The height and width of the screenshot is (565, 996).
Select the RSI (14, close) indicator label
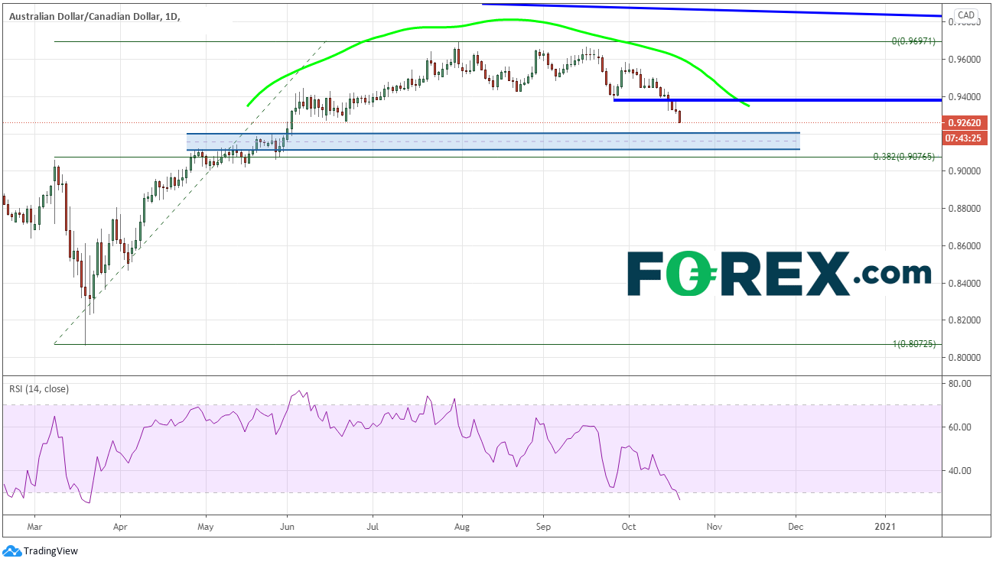click(x=39, y=388)
